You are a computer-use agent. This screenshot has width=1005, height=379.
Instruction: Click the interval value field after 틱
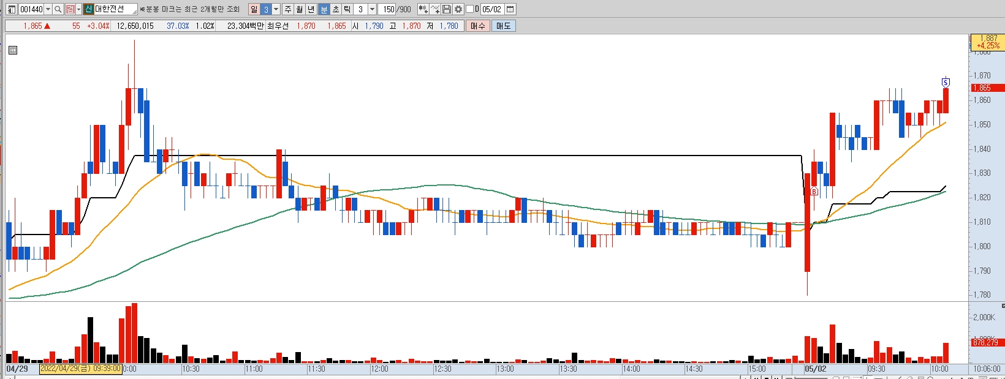click(360, 9)
